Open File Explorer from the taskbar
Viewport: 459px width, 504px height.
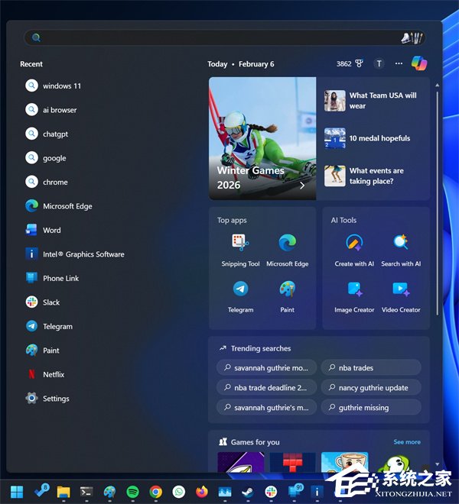coord(63,492)
